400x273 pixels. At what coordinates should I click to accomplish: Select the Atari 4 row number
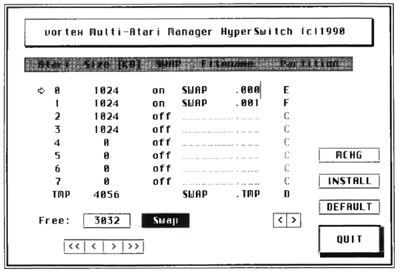click(x=57, y=142)
